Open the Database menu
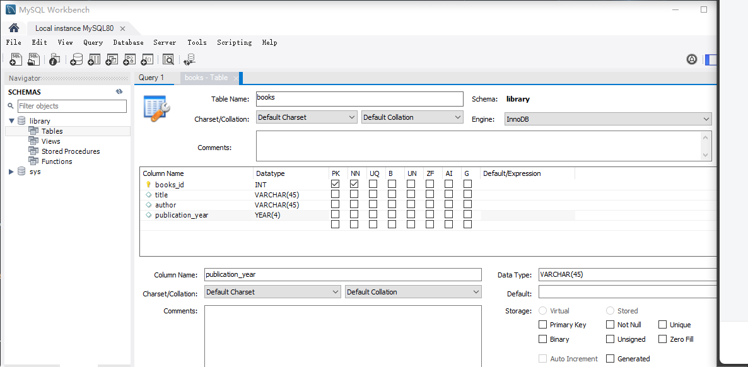 coord(128,42)
